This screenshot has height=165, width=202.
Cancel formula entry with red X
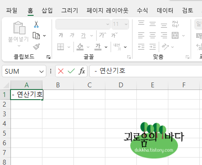[61, 71]
